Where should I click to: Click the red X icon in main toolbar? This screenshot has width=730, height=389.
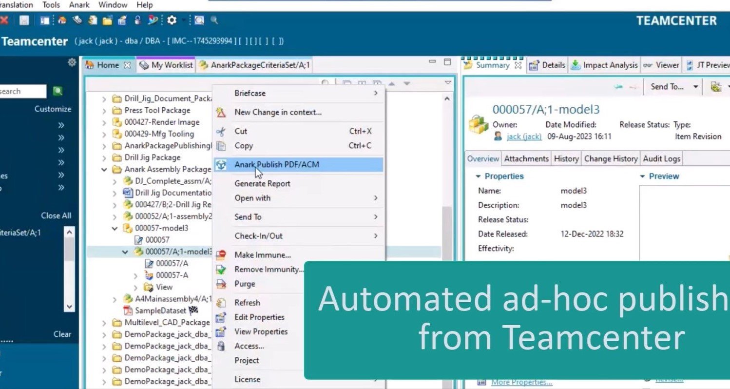pyautogui.click(x=4, y=20)
